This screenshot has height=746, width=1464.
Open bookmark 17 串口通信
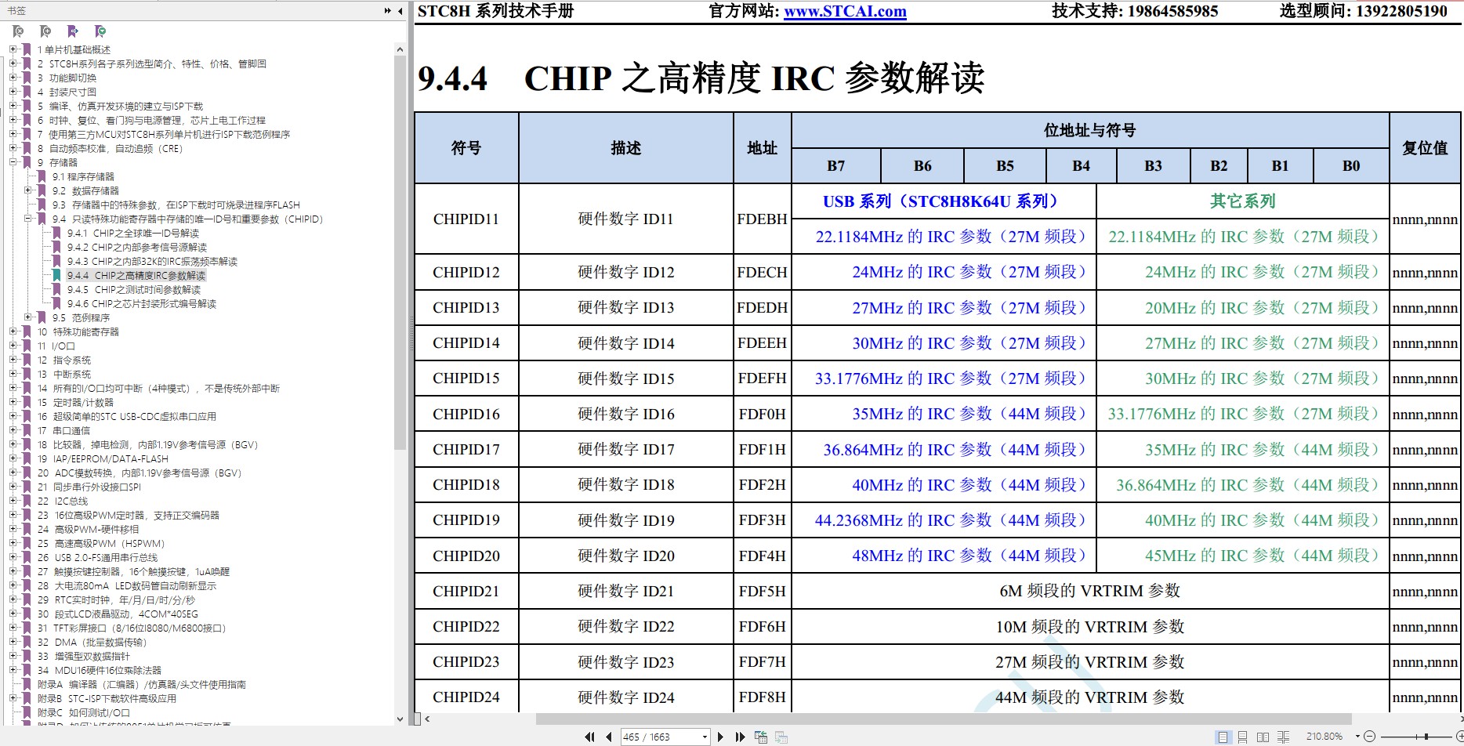click(x=63, y=430)
